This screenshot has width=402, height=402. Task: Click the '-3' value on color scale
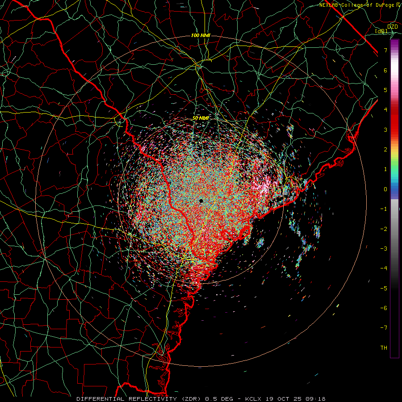pos(384,249)
